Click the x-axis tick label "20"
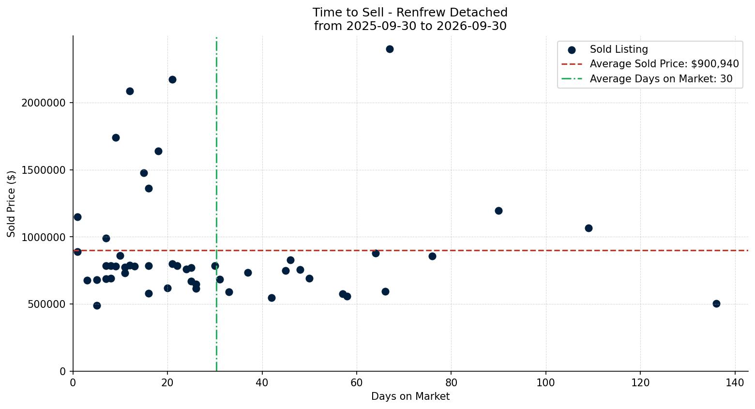755x409 pixels. point(167,382)
